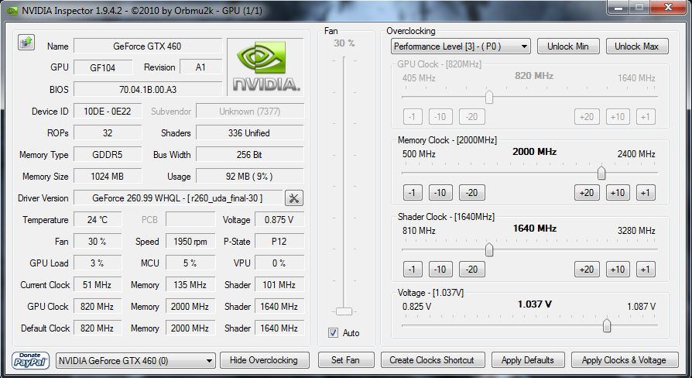
Task: Click the Current Clock value 51 MHz
Action: coord(98,285)
